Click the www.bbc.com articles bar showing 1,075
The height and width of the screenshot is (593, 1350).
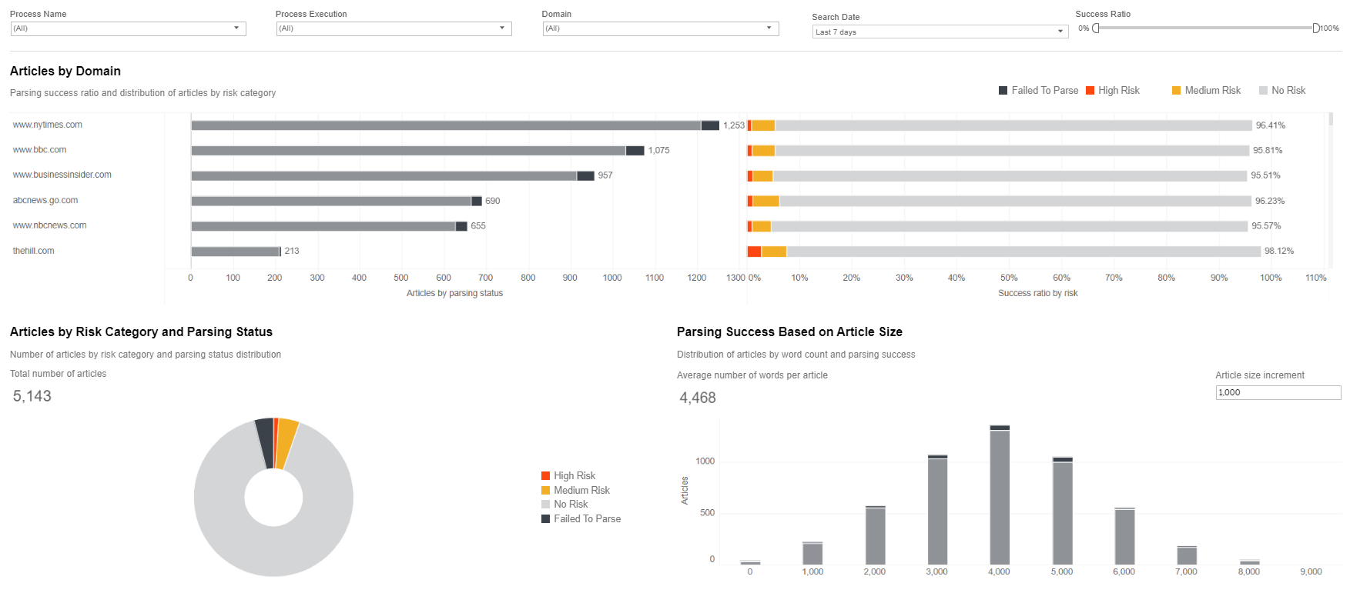click(x=417, y=151)
